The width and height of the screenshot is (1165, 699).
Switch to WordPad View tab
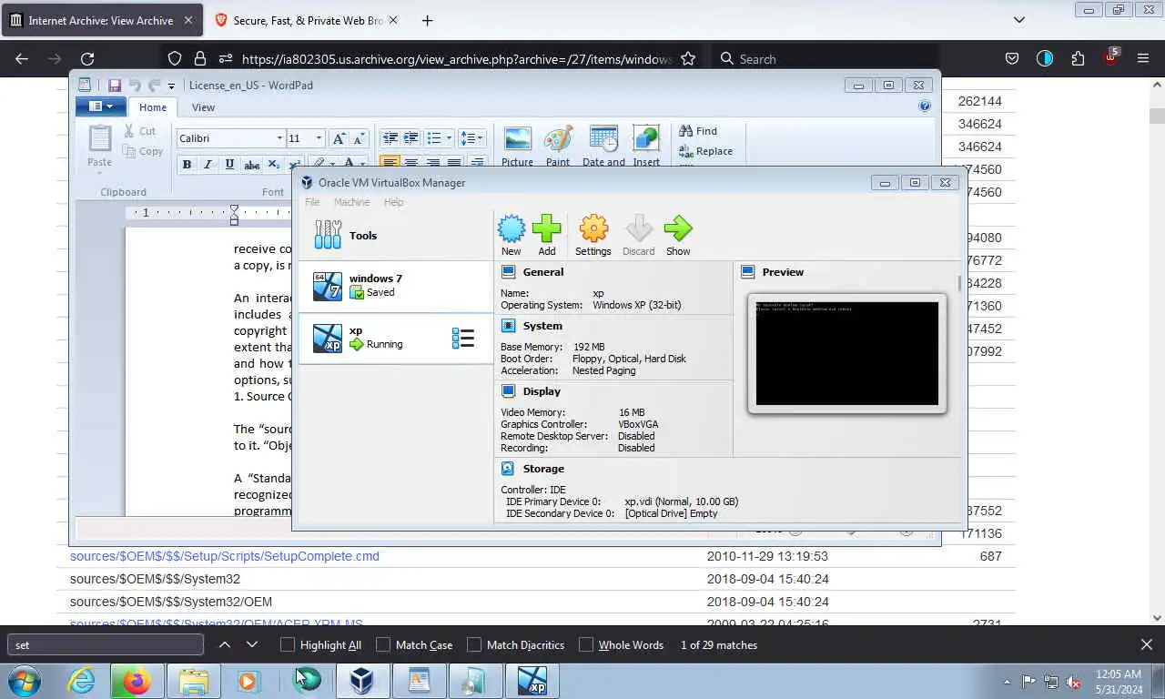[203, 107]
